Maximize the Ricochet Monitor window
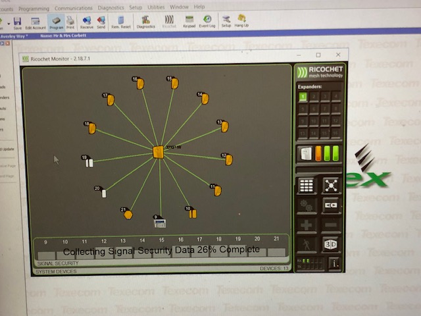This screenshot has width=421, height=316. tap(318, 55)
